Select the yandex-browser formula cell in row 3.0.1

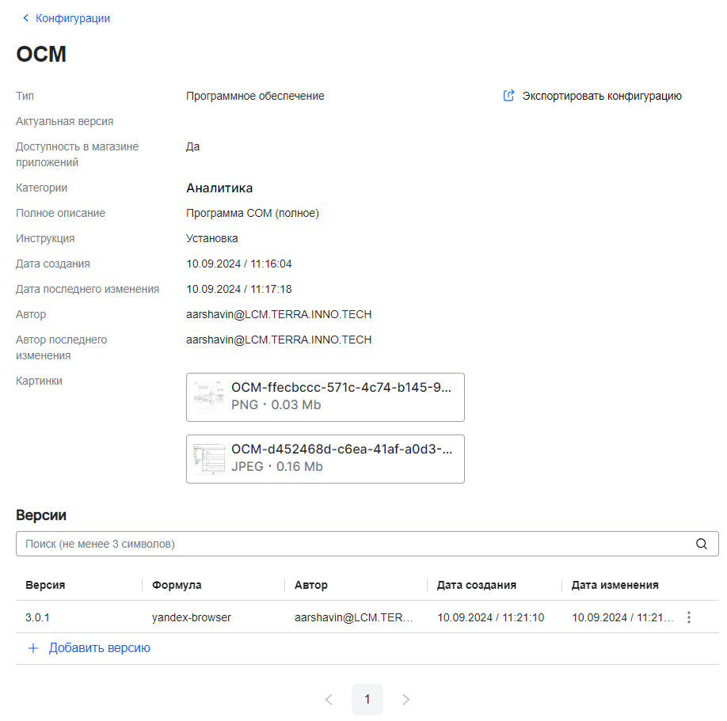click(192, 617)
